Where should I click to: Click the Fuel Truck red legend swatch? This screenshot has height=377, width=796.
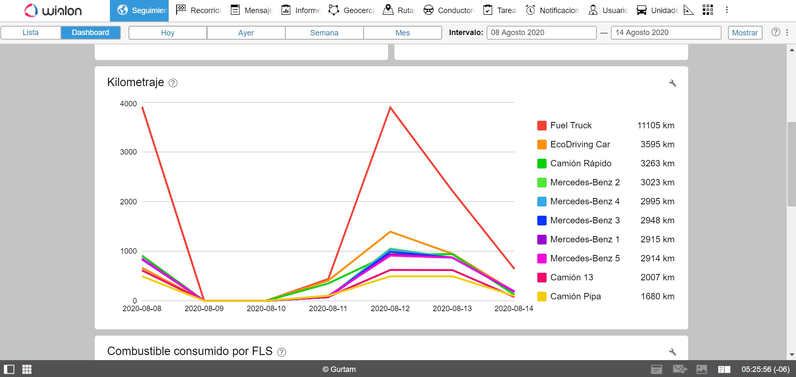point(542,125)
